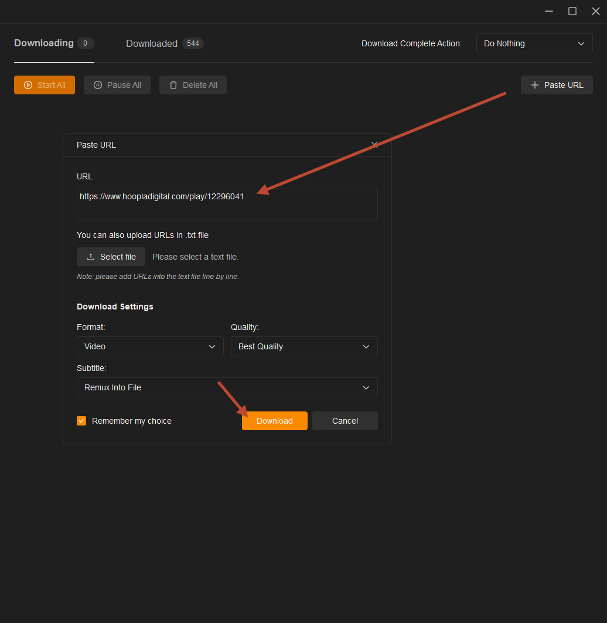This screenshot has height=623, width=607.
Task: Click the Downloaded count badge 544
Action: [x=193, y=43]
